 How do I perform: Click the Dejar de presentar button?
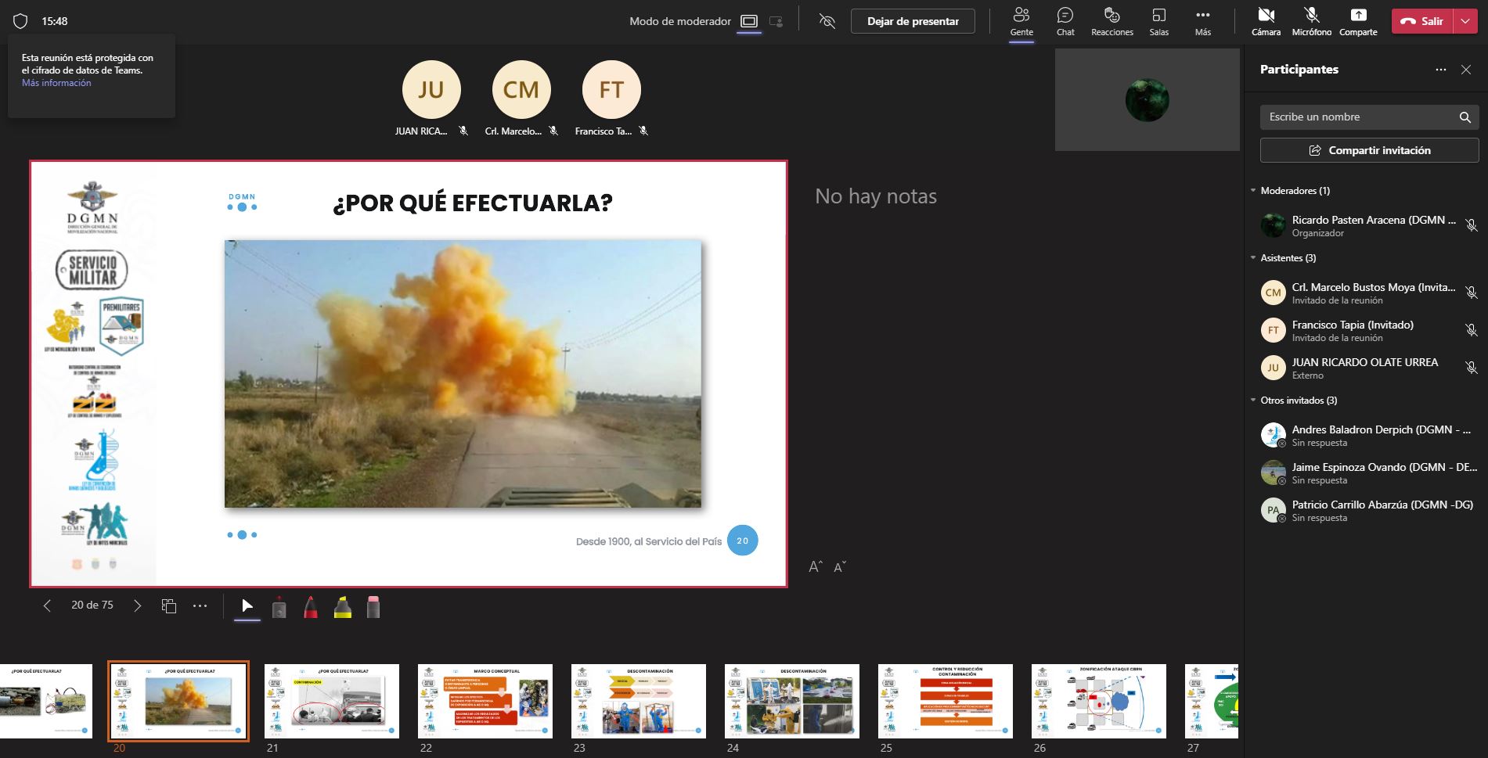913,21
